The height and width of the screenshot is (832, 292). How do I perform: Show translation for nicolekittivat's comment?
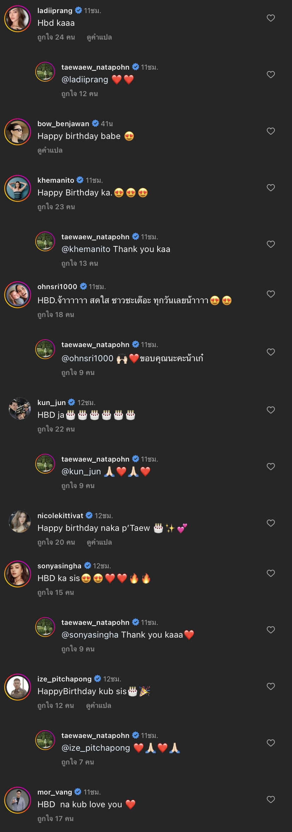click(x=99, y=543)
